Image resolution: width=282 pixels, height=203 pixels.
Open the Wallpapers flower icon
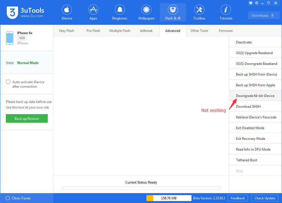[146, 10]
